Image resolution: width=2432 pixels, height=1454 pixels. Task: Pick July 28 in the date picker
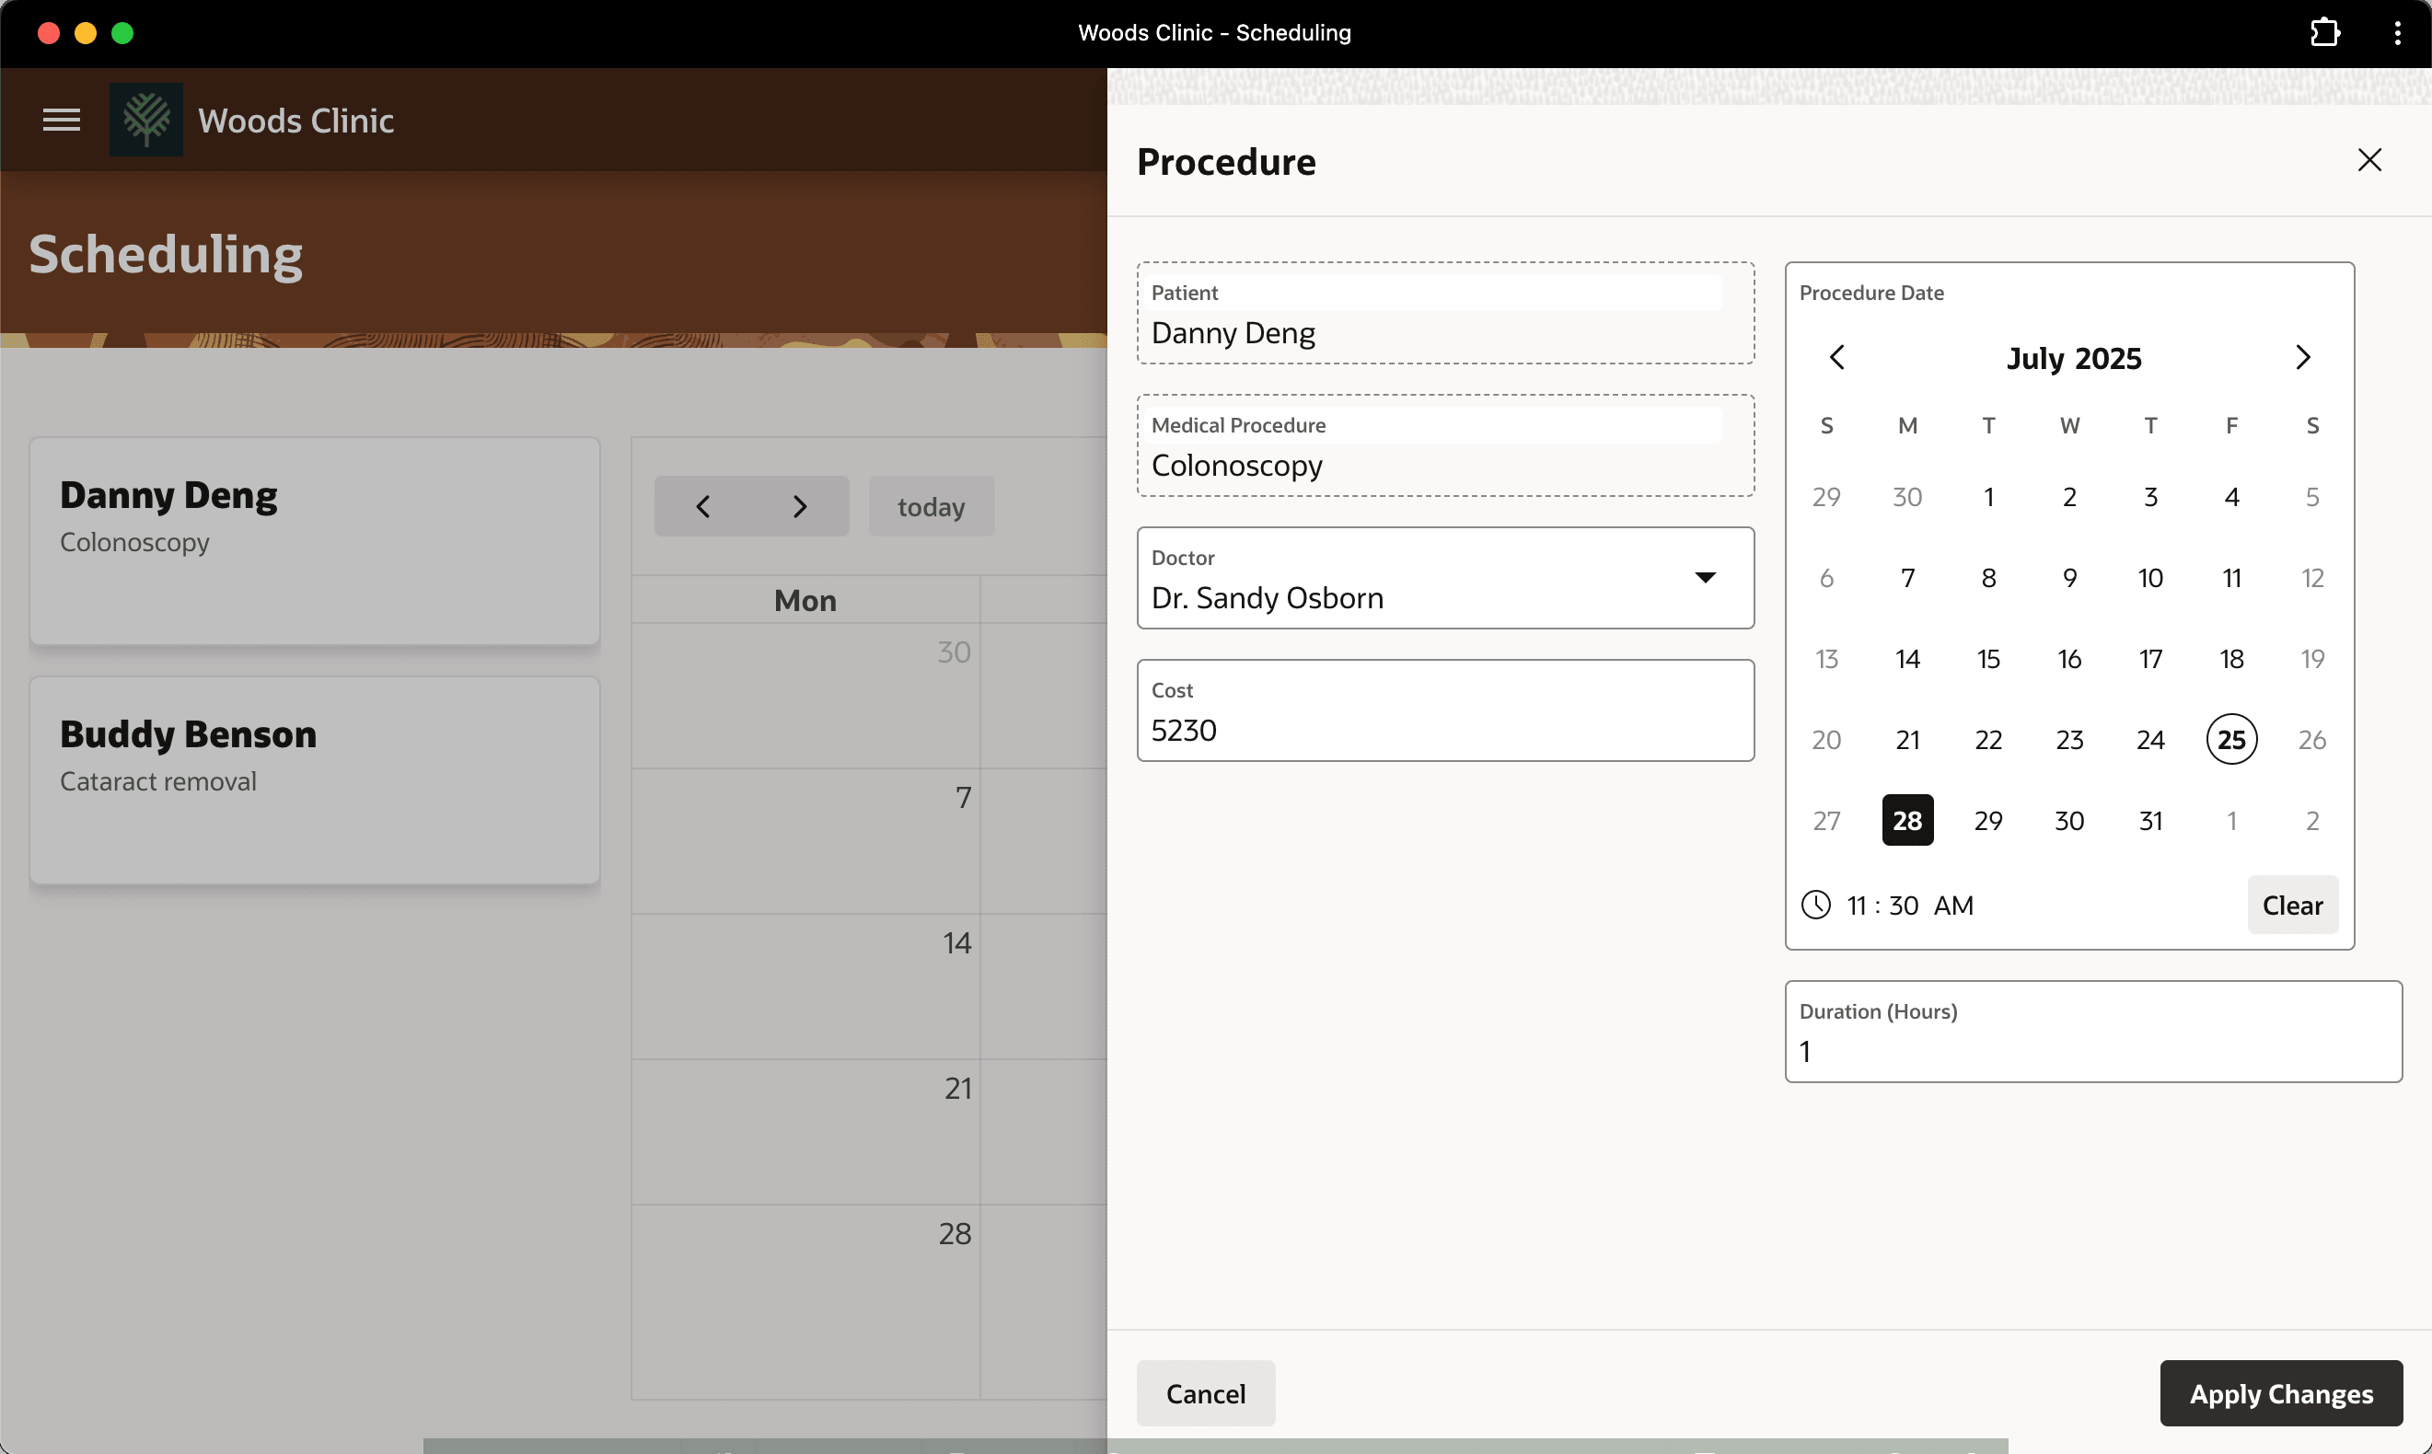pyautogui.click(x=1906, y=820)
